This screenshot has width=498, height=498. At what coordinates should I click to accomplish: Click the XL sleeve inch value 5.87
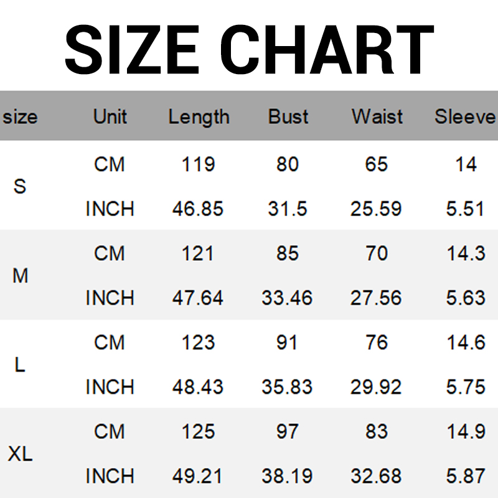click(x=465, y=476)
